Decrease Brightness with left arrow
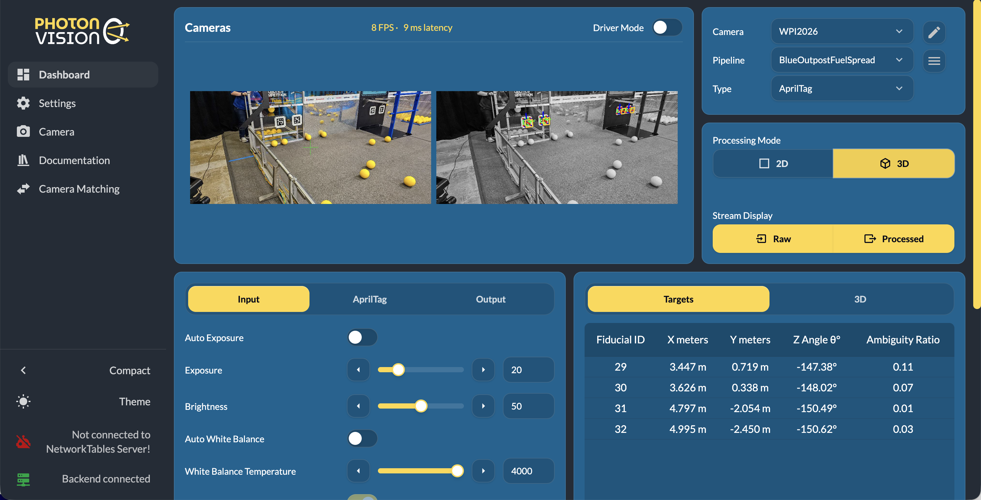The height and width of the screenshot is (500, 981). click(x=358, y=406)
